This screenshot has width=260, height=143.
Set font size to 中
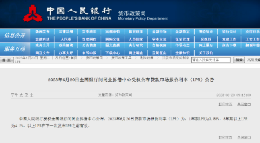(x=26, y=95)
